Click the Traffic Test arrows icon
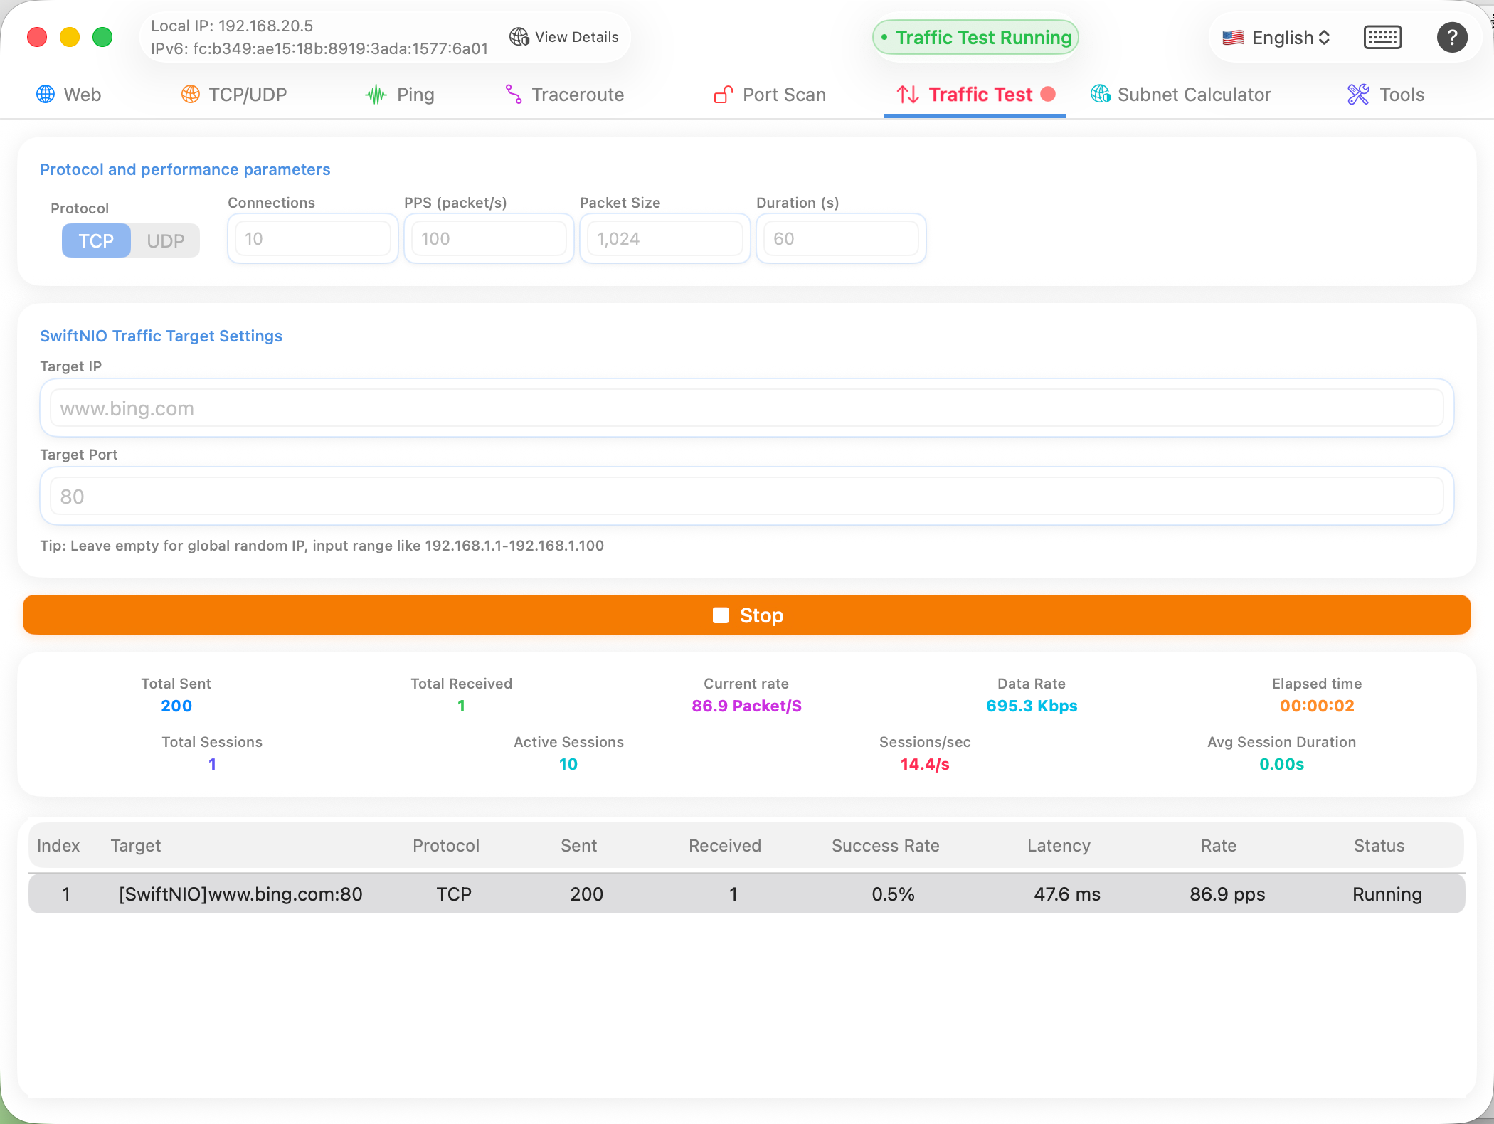The image size is (1494, 1124). 907,94
